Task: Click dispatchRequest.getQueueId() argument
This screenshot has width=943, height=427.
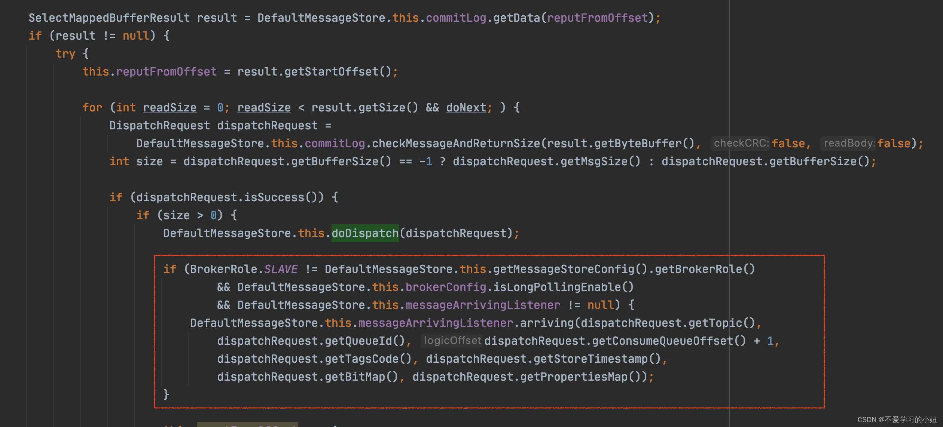Action: (x=311, y=341)
